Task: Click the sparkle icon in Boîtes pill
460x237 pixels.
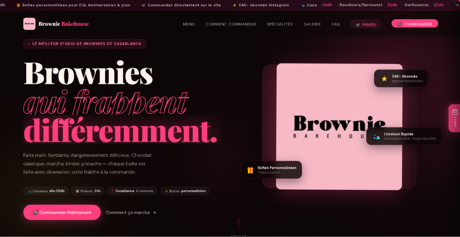Action: click(166, 191)
